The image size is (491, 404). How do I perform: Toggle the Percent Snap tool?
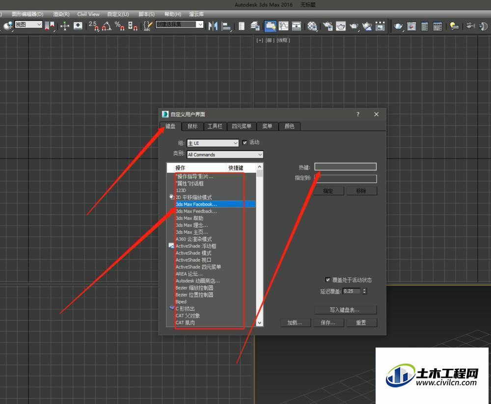(x=120, y=26)
